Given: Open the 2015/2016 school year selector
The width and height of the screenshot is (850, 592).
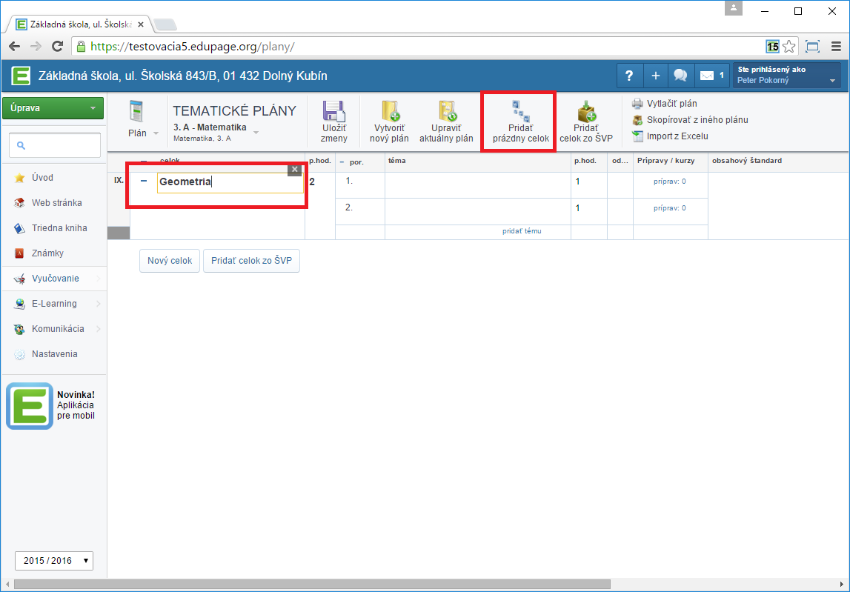Looking at the screenshot, I should [x=54, y=560].
